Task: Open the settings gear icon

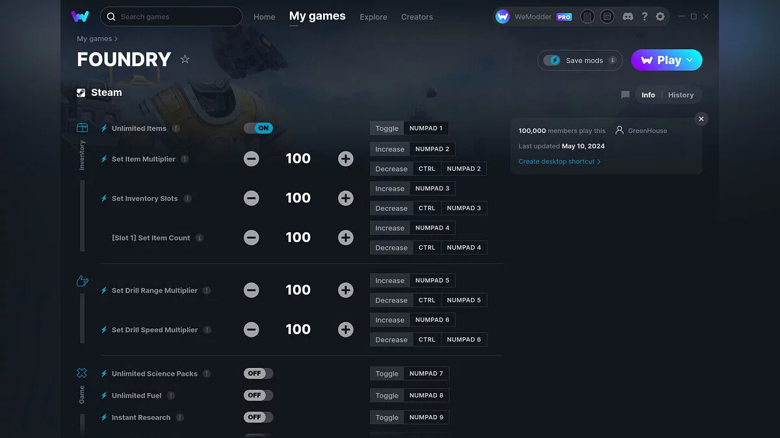Action: (660, 17)
